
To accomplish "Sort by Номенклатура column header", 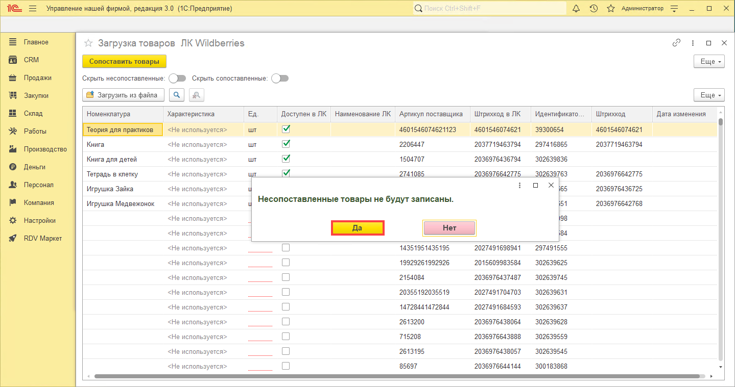I will pyautogui.click(x=123, y=114).
